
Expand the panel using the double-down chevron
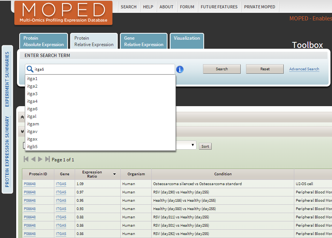(22, 131)
